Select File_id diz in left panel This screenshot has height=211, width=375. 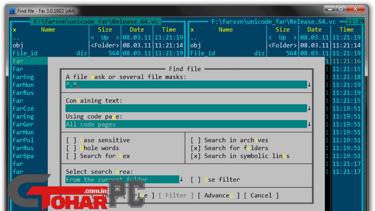pos(50,53)
